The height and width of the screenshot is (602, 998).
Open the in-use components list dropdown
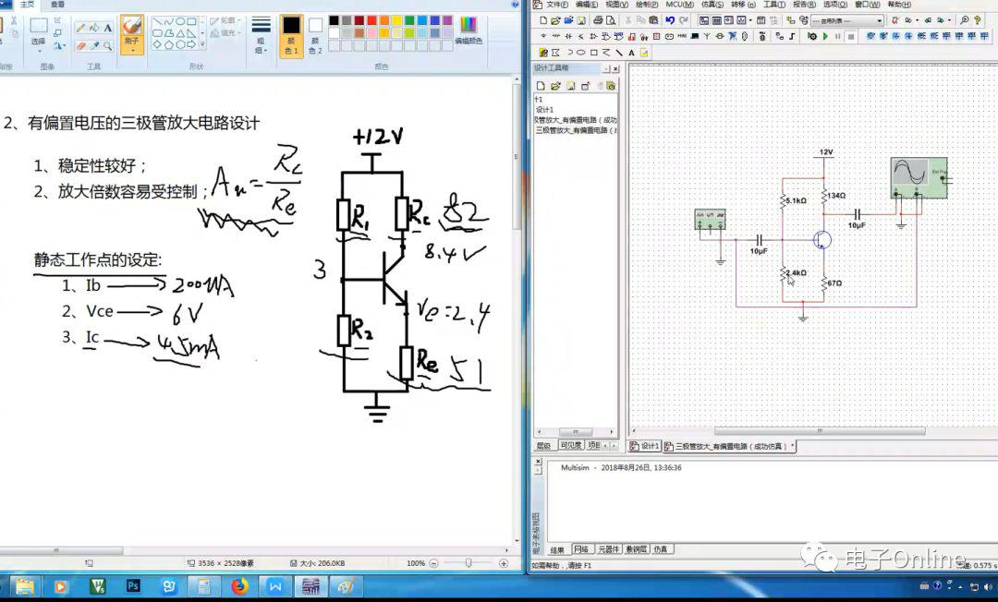pos(879,20)
